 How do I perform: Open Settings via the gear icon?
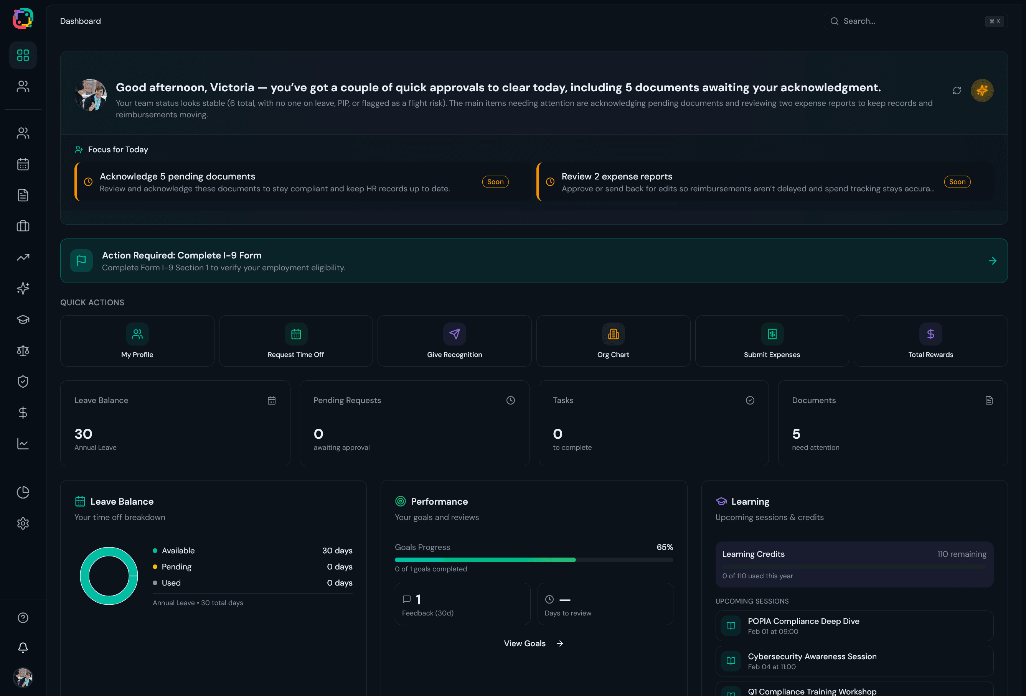(23, 523)
